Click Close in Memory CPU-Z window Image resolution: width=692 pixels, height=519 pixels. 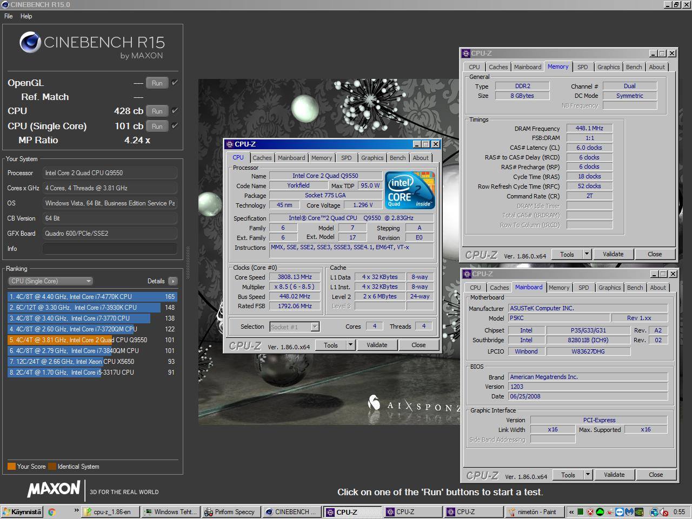655,254
